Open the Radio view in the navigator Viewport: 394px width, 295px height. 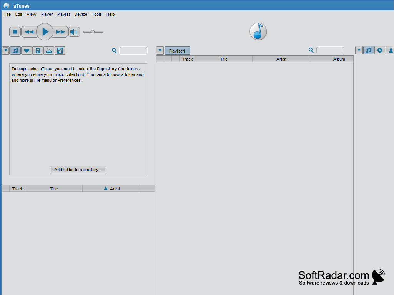tap(49, 51)
